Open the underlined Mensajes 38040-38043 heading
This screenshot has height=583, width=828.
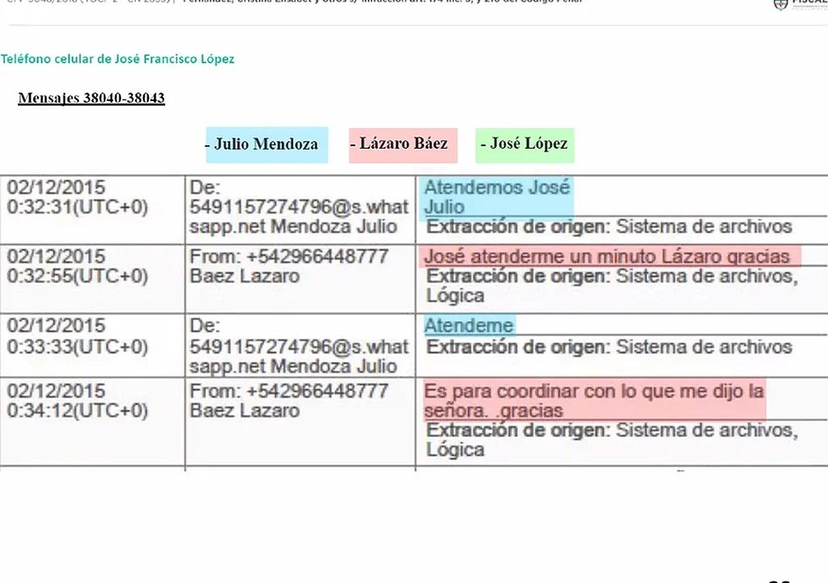91,98
